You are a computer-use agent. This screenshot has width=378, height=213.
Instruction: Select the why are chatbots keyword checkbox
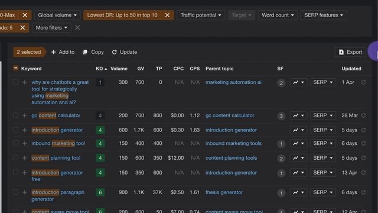16,82
